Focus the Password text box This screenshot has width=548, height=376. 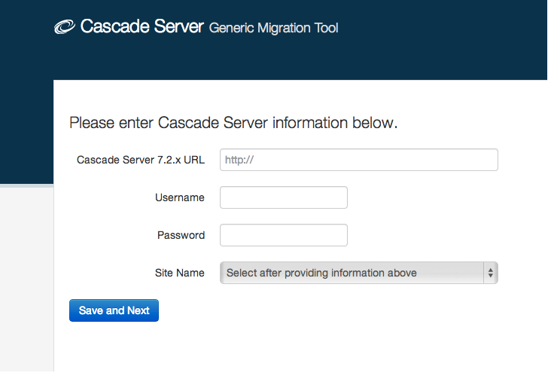pos(284,235)
